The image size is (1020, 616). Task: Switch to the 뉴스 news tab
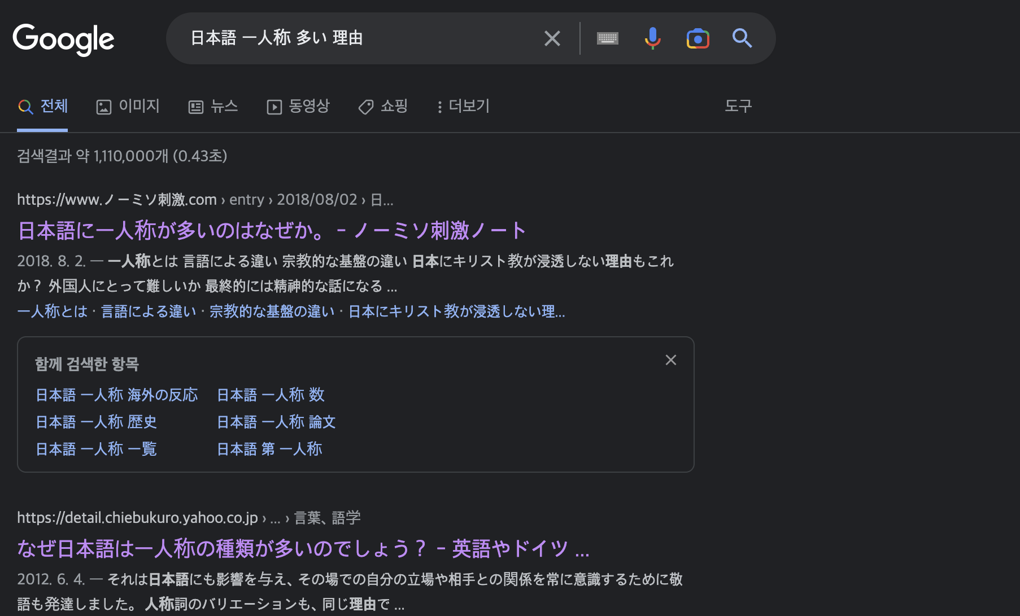coord(213,107)
